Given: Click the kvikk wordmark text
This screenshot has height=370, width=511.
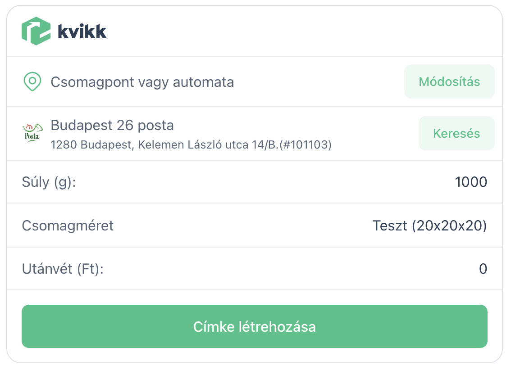Looking at the screenshot, I should click(x=82, y=32).
